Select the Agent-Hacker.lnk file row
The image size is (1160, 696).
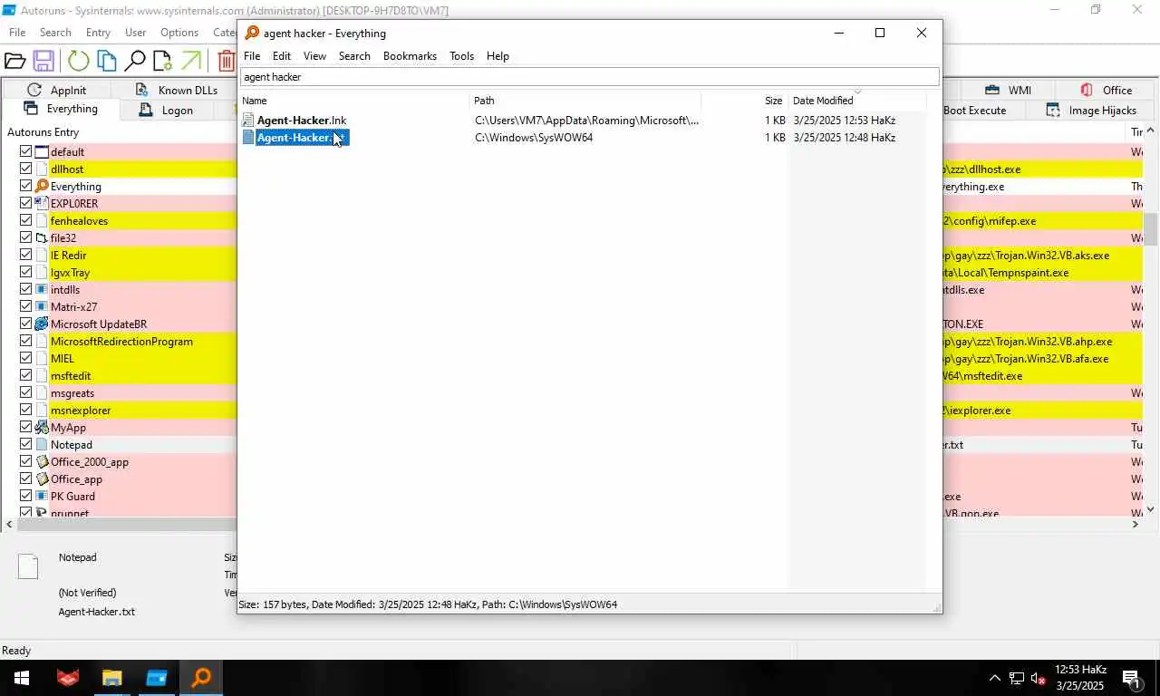[x=584, y=121]
